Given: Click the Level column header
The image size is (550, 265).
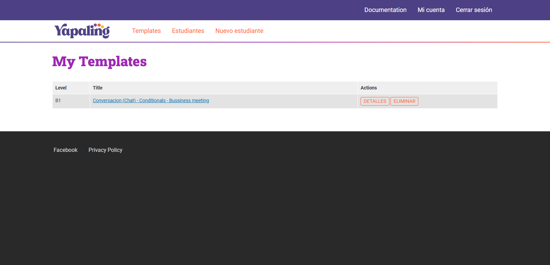Looking at the screenshot, I should coord(61,88).
